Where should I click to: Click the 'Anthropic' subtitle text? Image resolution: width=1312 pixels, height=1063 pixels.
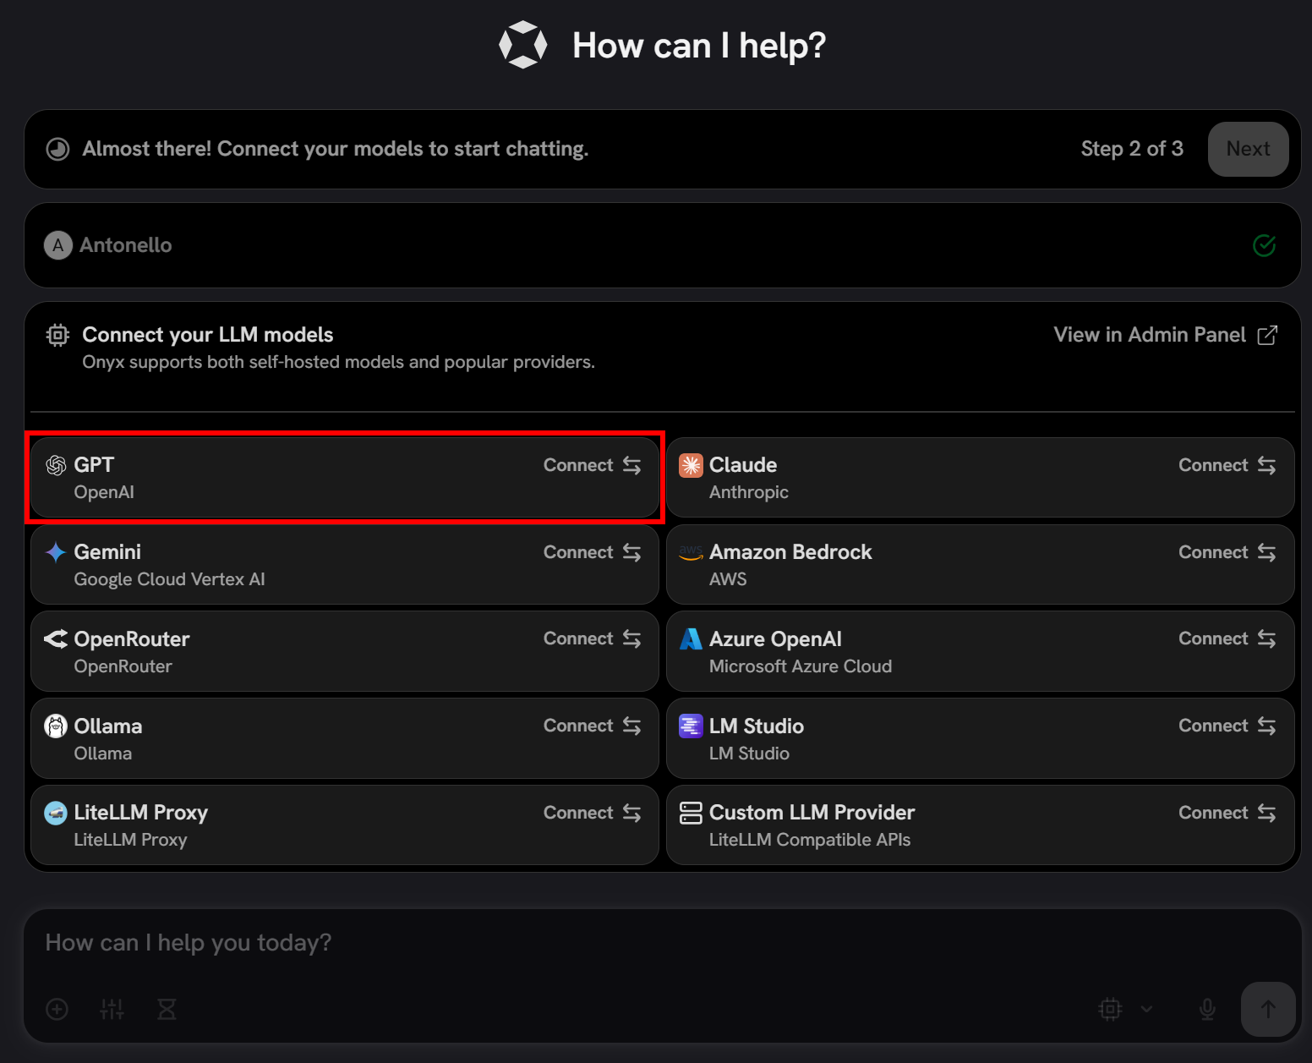pos(749,492)
